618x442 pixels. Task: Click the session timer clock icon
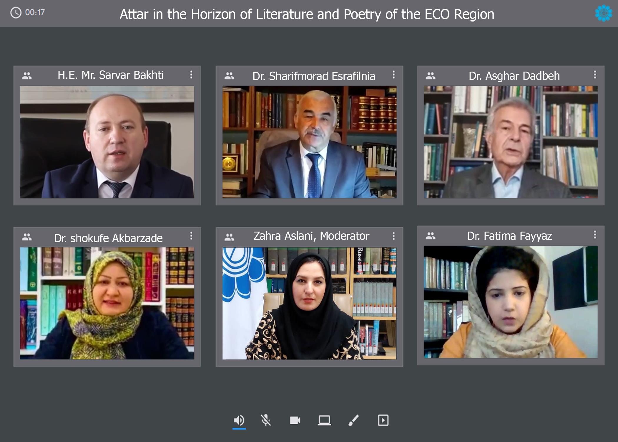(x=16, y=13)
